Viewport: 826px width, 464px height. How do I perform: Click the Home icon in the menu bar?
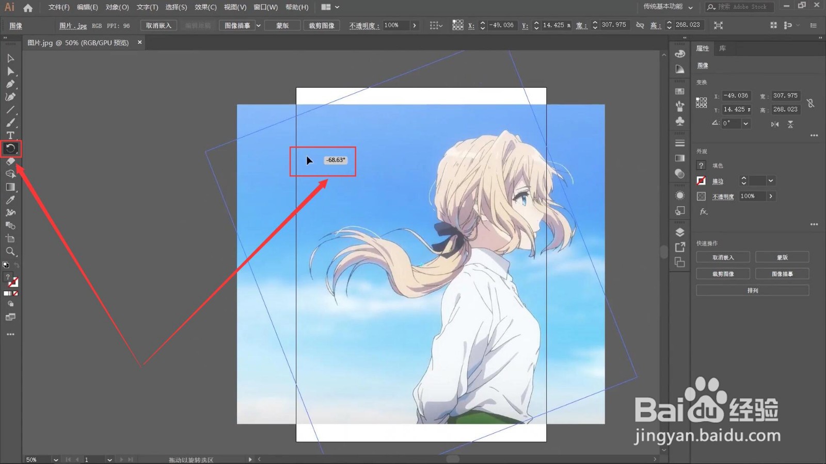[28, 7]
